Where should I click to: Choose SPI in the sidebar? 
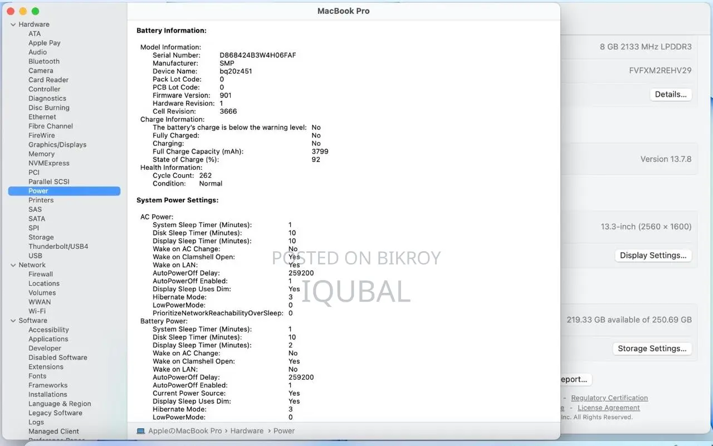tap(34, 228)
